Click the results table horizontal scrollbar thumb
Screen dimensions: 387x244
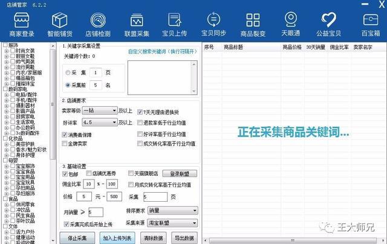(293, 240)
